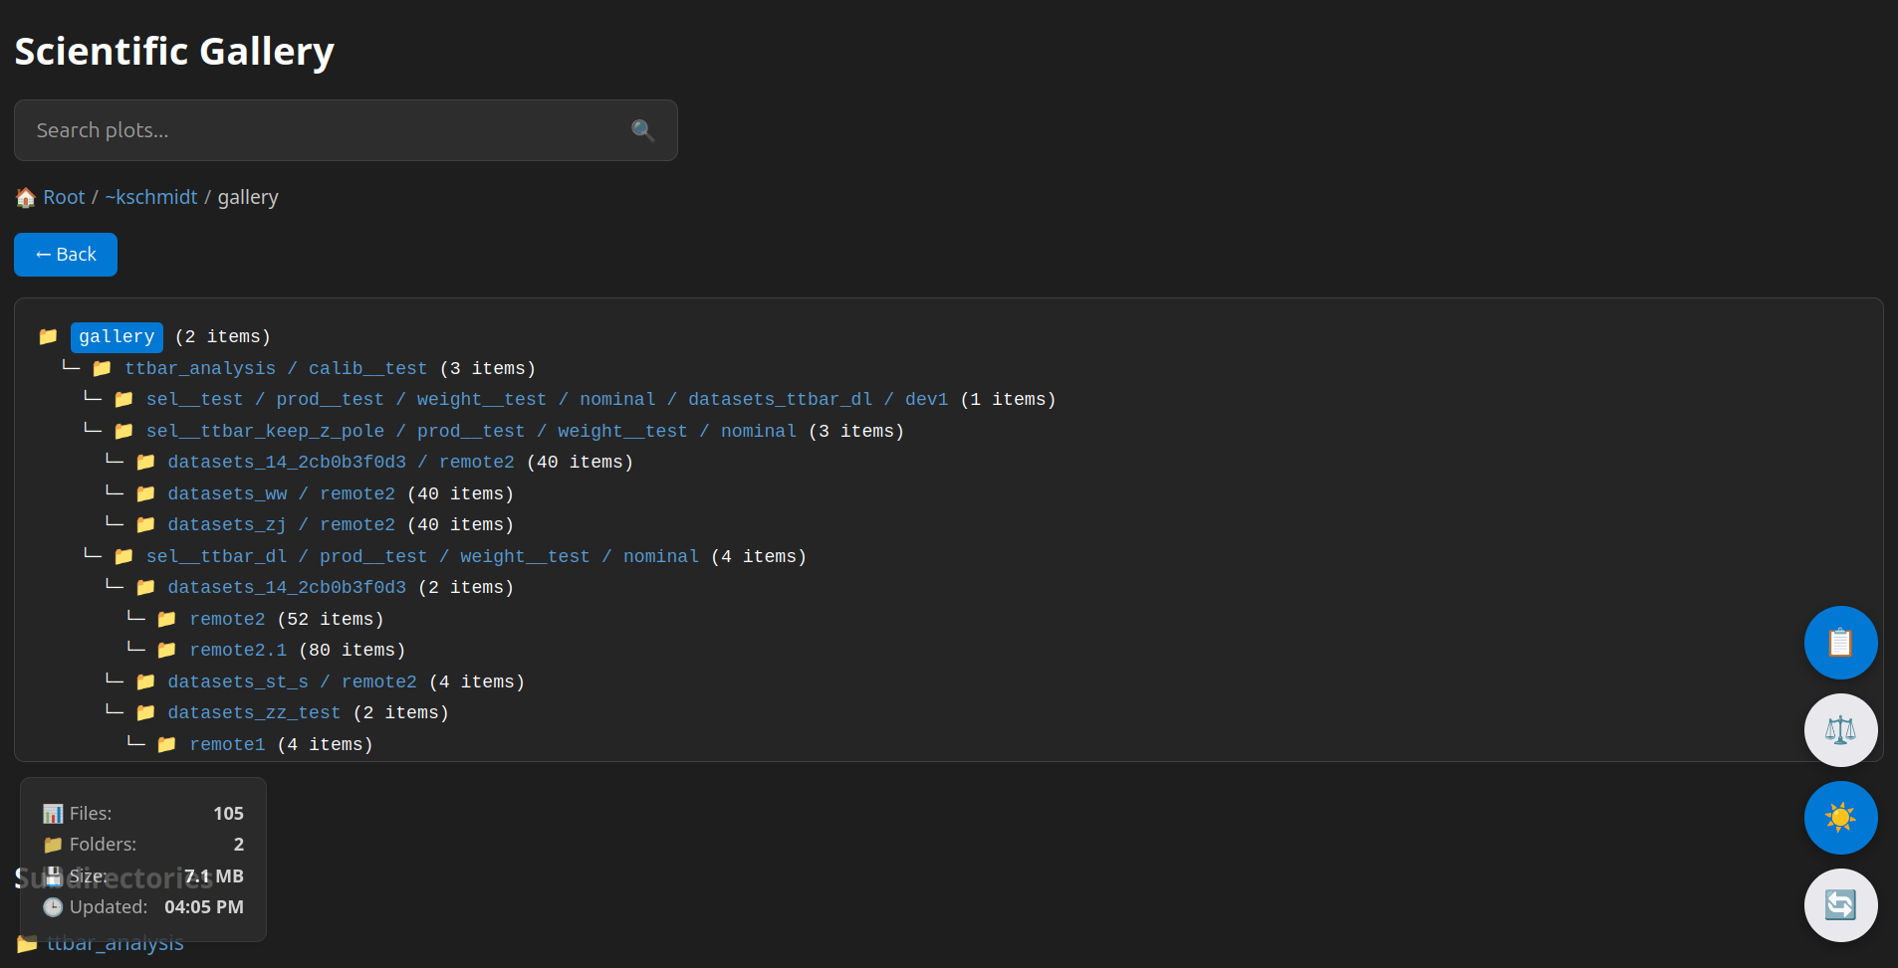Screen dimensions: 1898x968
Task: Open prod__test on the sel__ttbar_keep_z_pole row
Action: (471, 431)
